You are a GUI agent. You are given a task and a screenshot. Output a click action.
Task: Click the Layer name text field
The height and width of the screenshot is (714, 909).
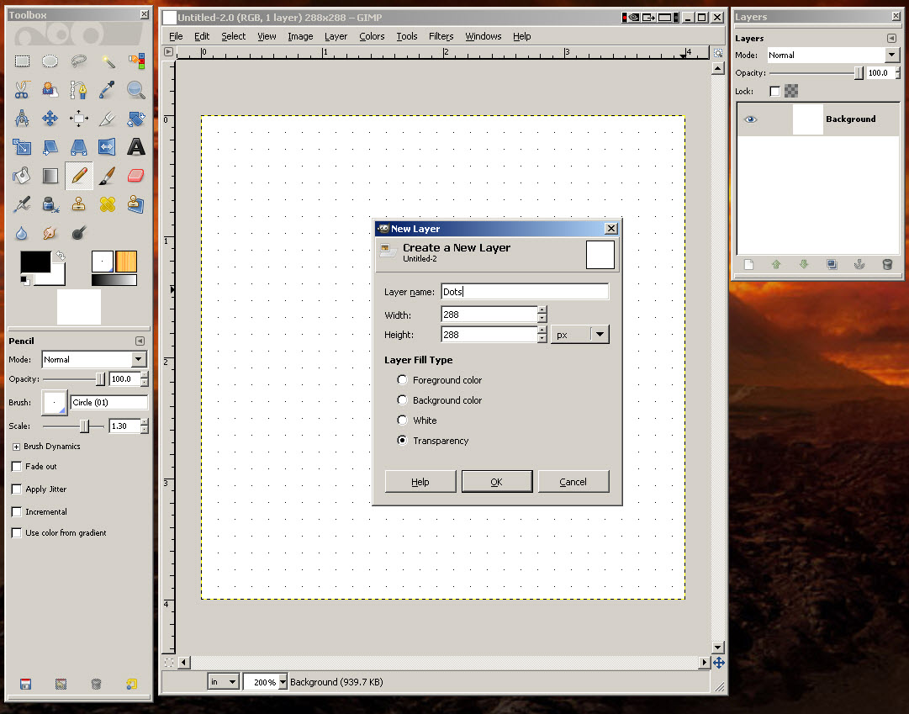pos(524,292)
